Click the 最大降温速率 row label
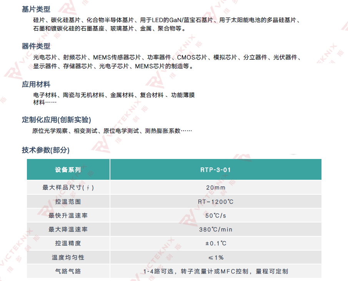The image size is (348, 281). [68, 229]
